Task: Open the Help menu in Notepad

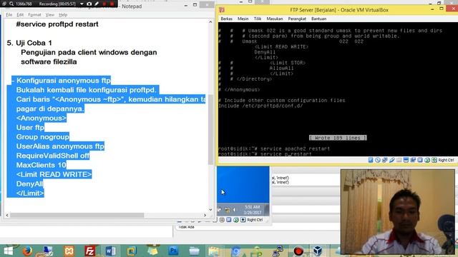Action: tap(63, 14)
